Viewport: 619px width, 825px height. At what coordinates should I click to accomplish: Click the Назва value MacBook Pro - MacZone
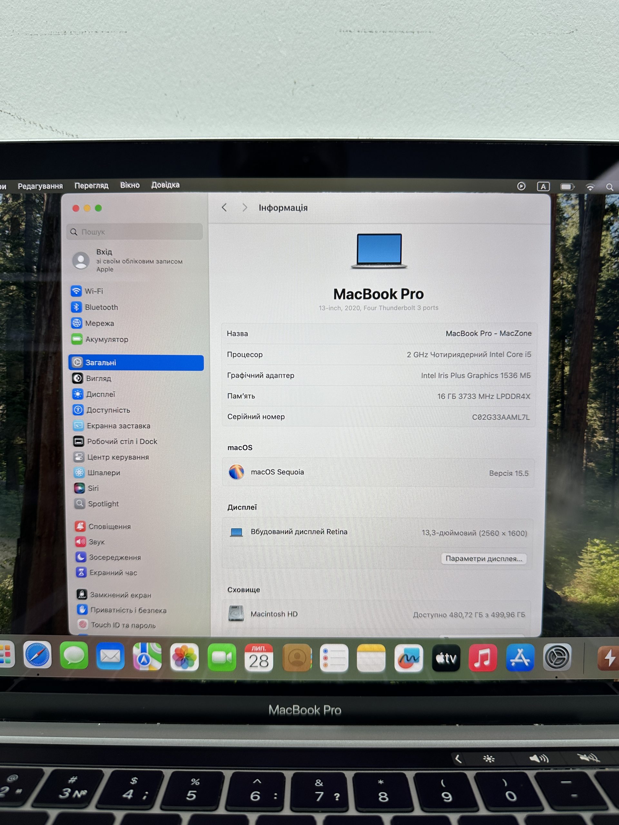tap(488, 334)
